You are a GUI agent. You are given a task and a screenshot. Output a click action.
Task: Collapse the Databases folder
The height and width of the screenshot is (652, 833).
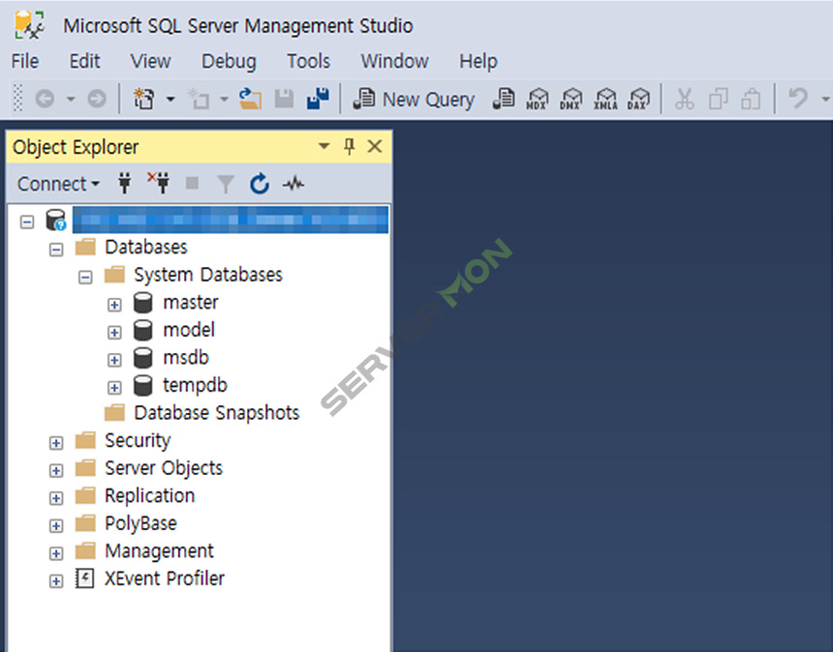click(x=56, y=250)
